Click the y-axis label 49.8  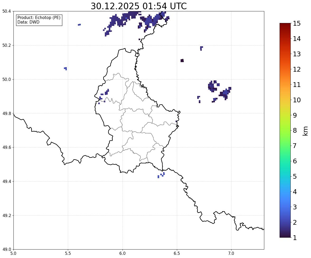coord(7,113)
